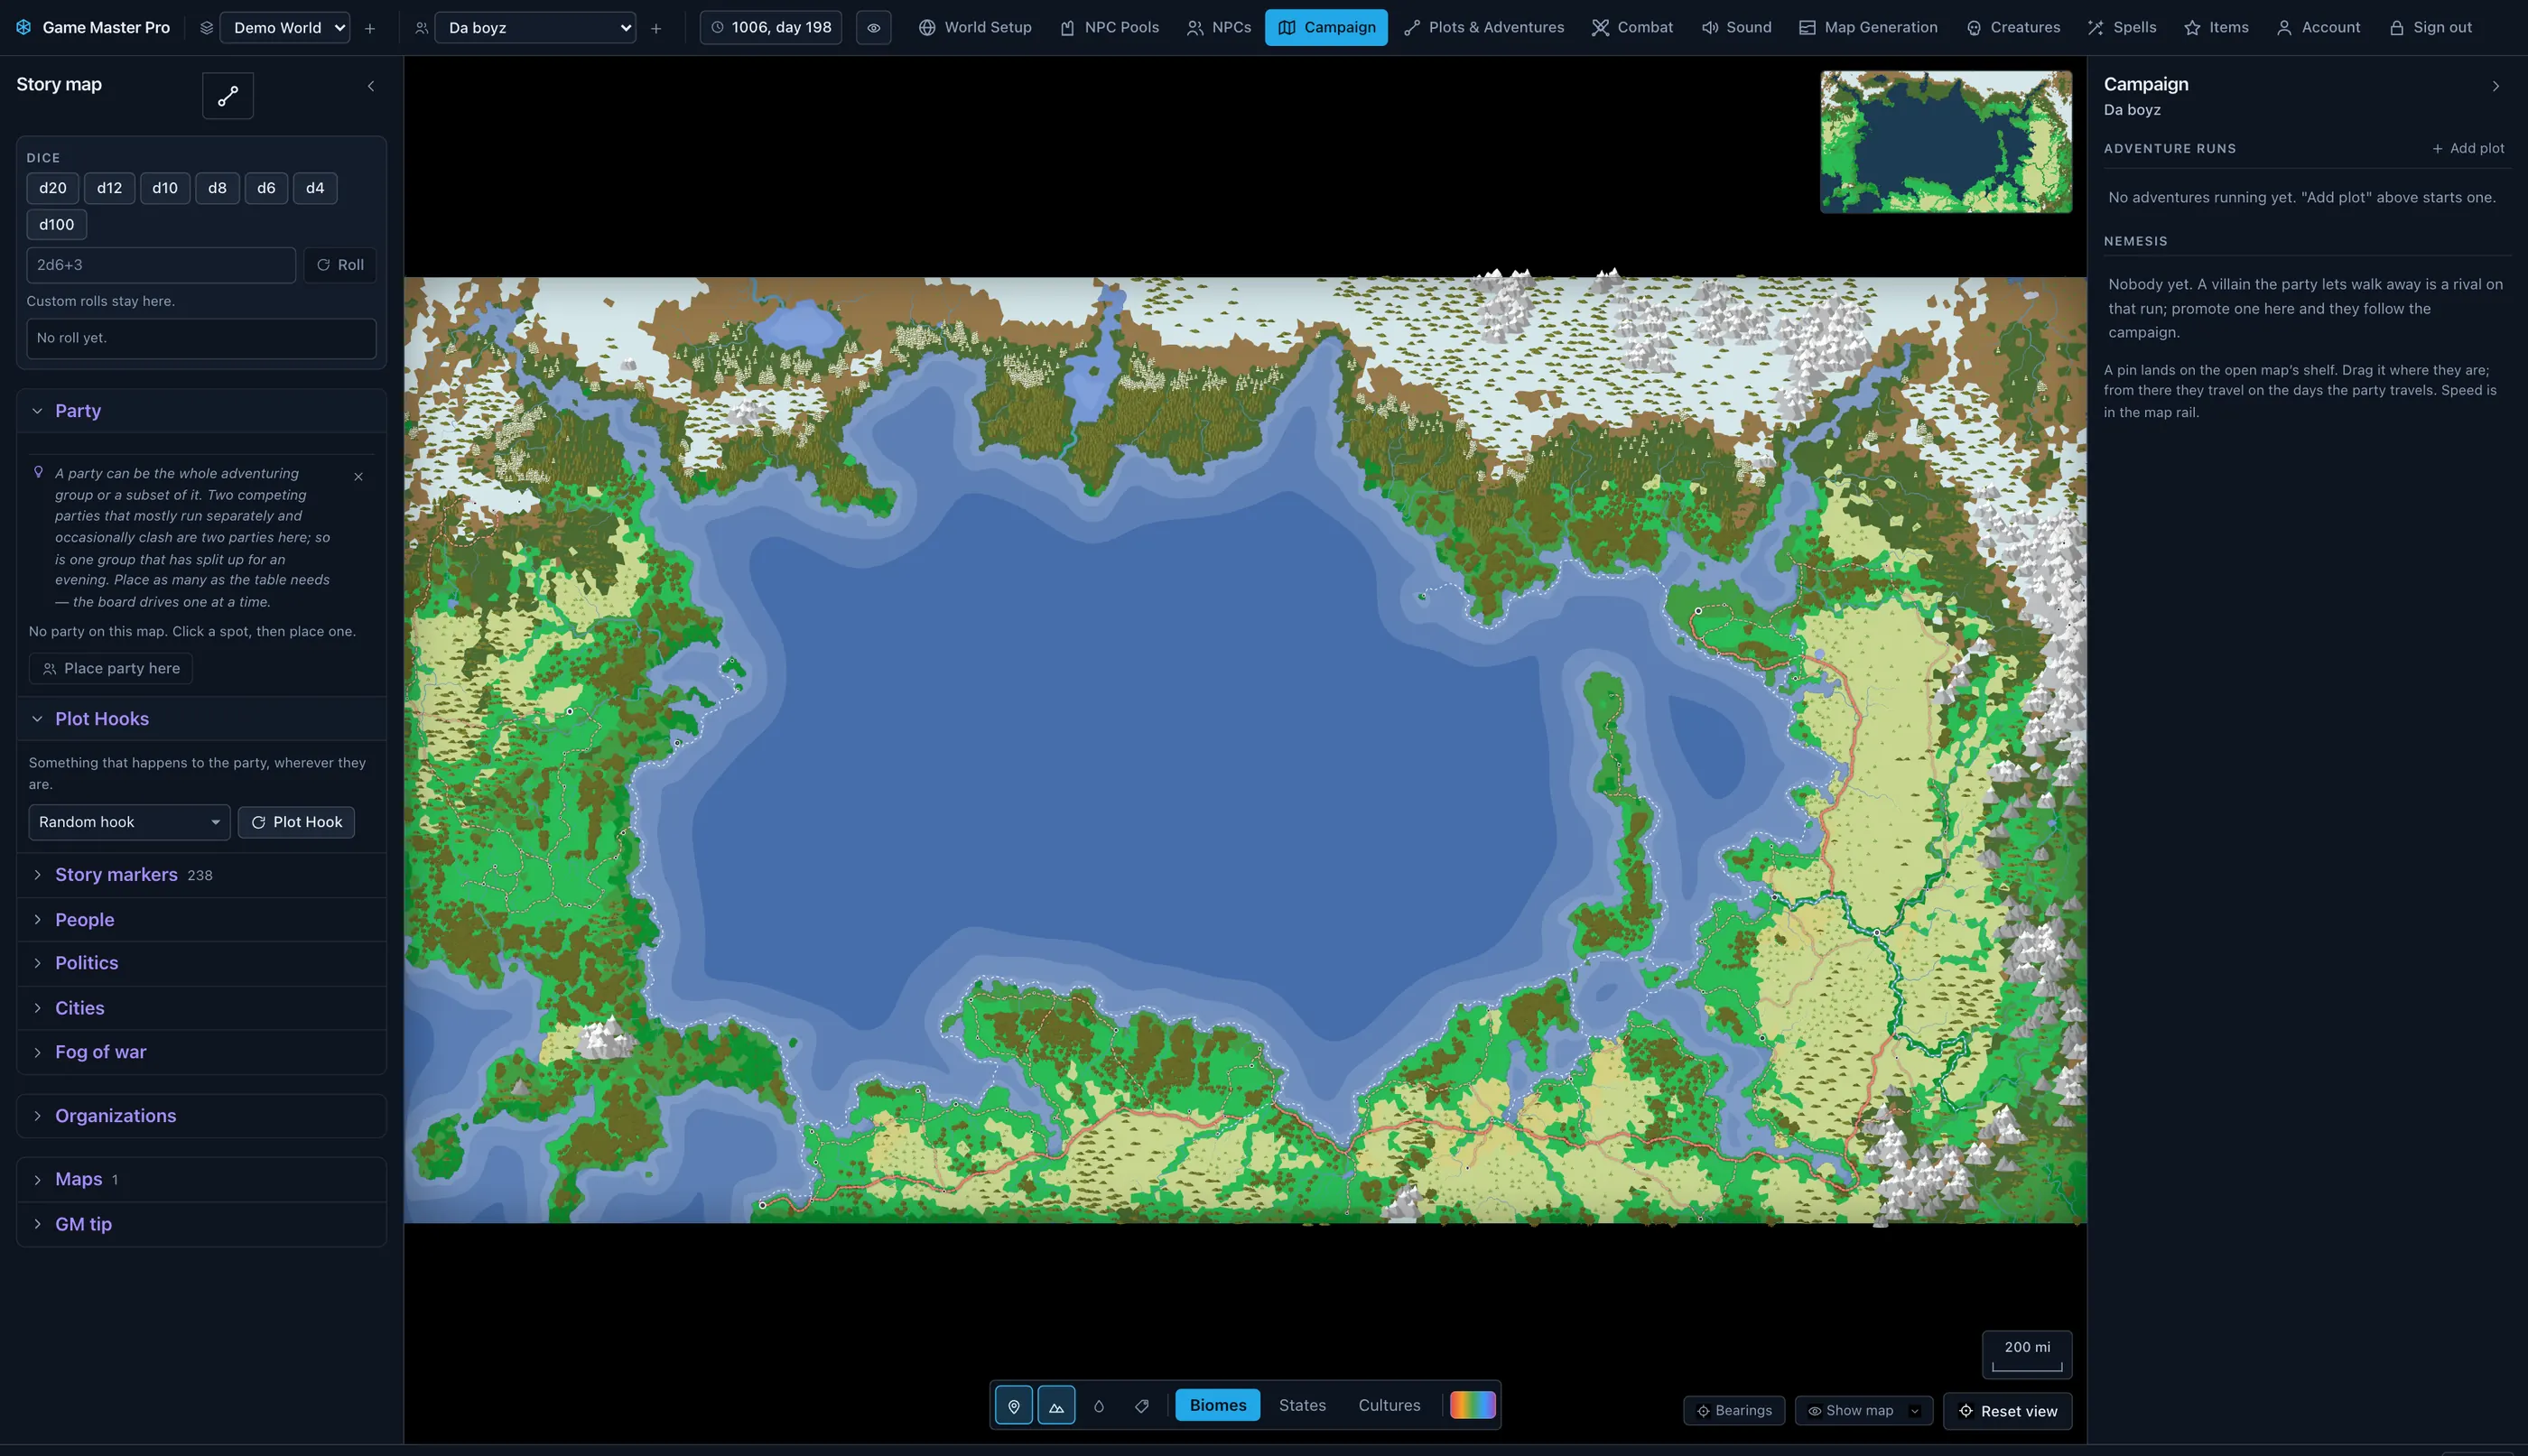Click the Reset view button
The height and width of the screenshot is (1456, 2528).
2007,1411
